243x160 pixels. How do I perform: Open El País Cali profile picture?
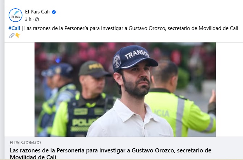tap(16, 15)
